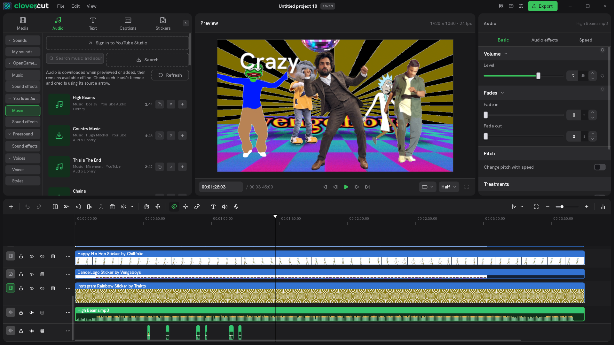Toggle Change pitch with speed switch
The width and height of the screenshot is (614, 345).
(x=600, y=167)
